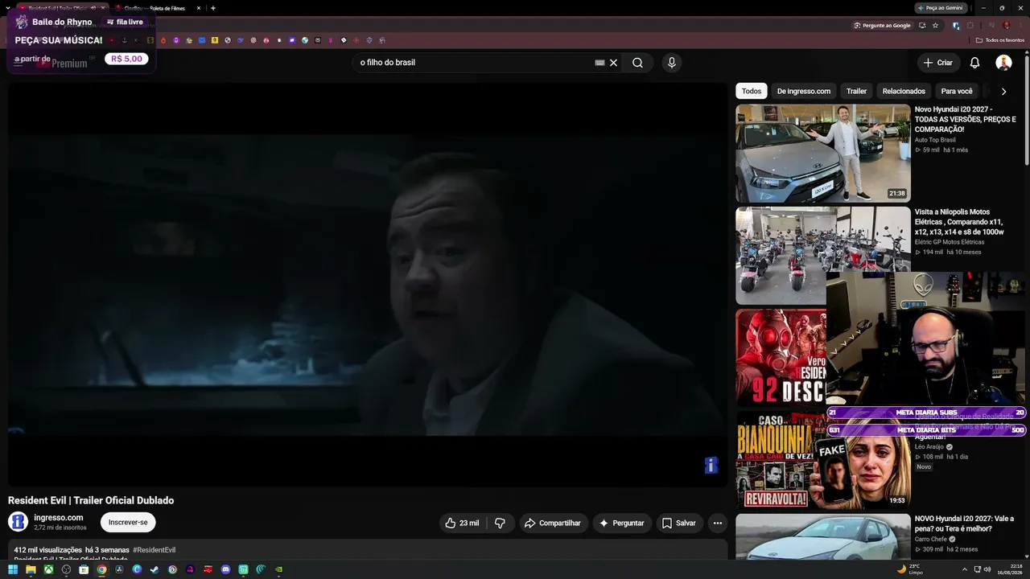
Task: Subscribe with the Inscrever-se button
Action: pos(128,523)
